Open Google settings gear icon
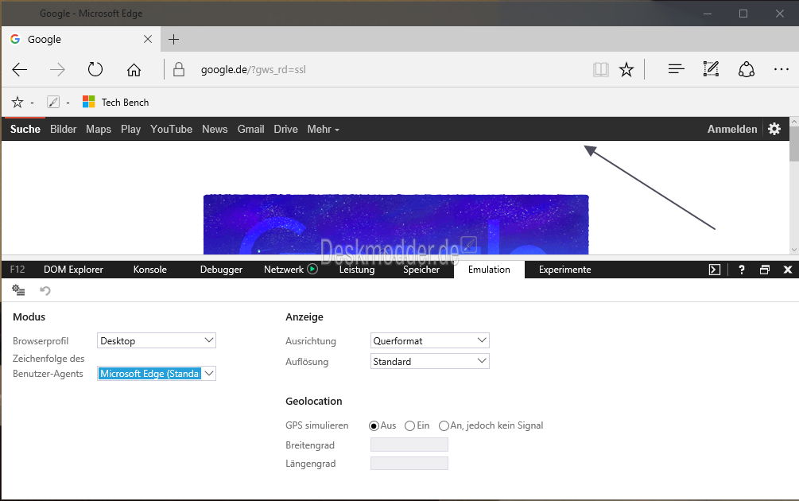The height and width of the screenshot is (501, 799). point(774,129)
